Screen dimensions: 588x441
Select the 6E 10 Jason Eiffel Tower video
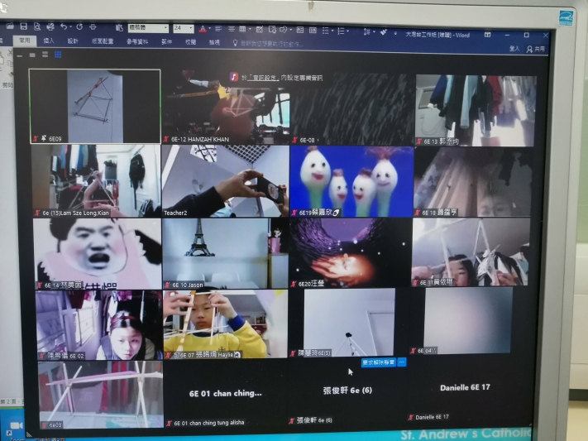point(225,252)
